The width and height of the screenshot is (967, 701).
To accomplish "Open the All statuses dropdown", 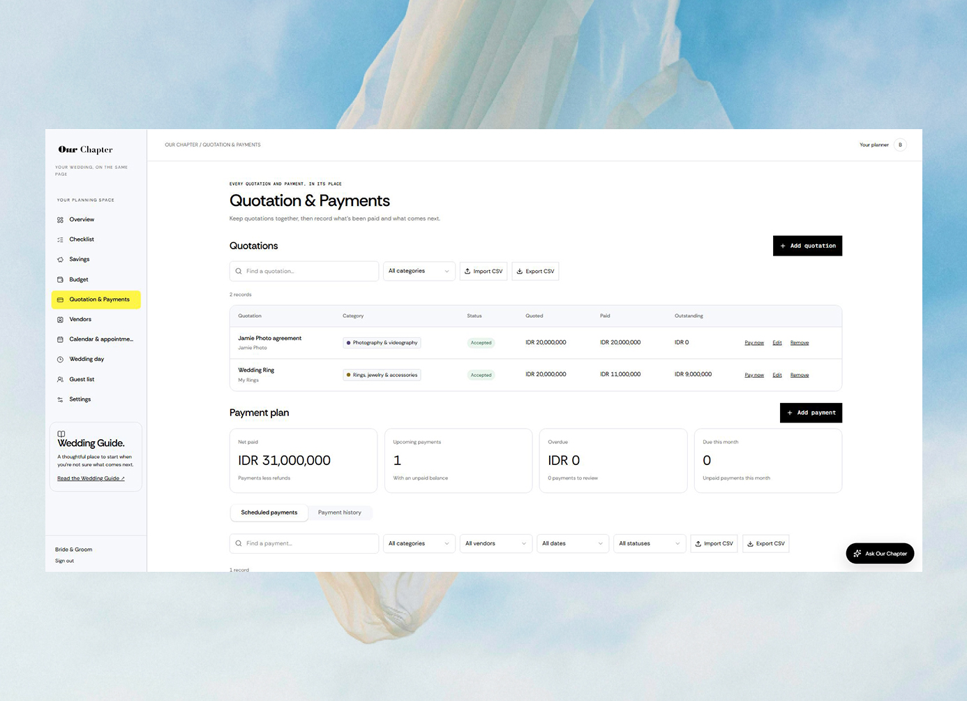I will click(650, 544).
